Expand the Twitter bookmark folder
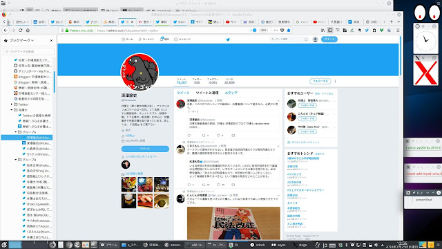442x249 pixels. (x=12, y=104)
